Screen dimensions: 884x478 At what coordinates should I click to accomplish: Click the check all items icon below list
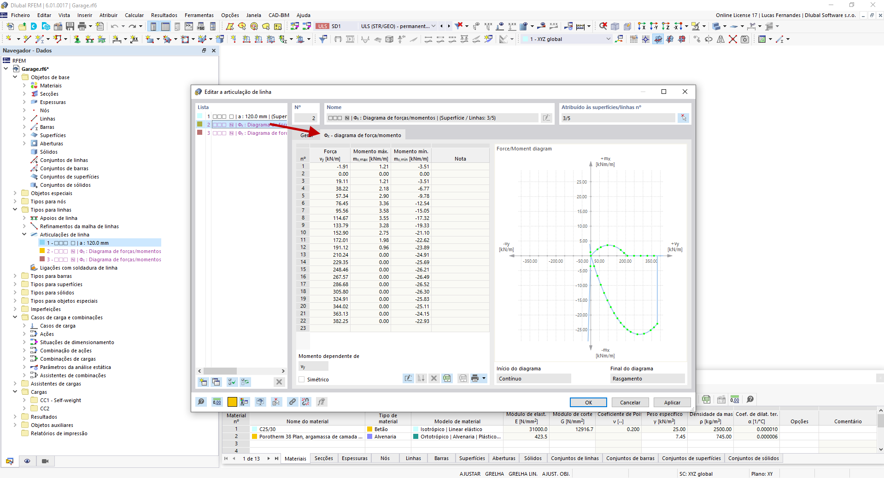(232, 382)
